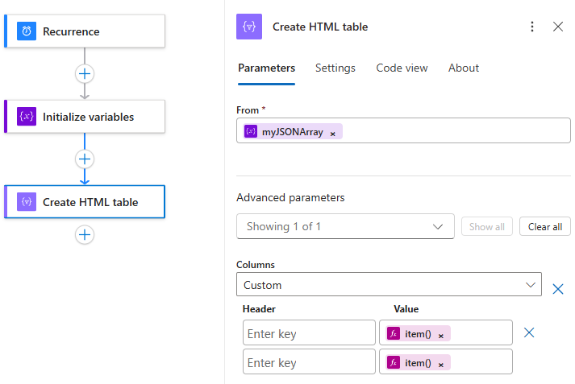575x384 pixels.
Task: Switch to the Settings tab
Action: (x=335, y=68)
